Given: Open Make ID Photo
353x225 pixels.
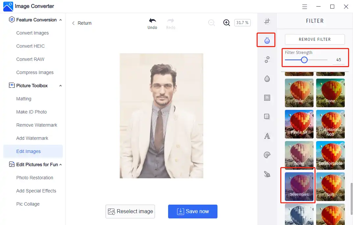Looking at the screenshot, I should point(32,112).
